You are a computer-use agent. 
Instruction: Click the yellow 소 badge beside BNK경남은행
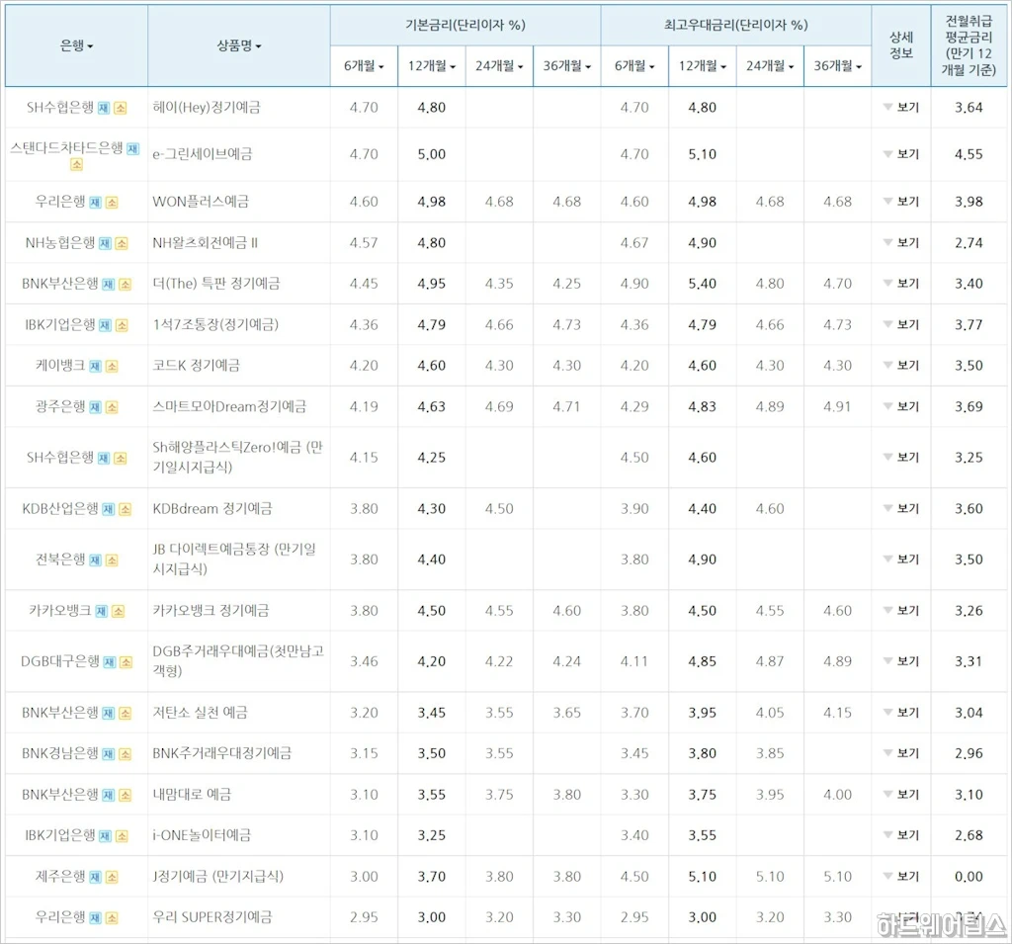tap(126, 754)
